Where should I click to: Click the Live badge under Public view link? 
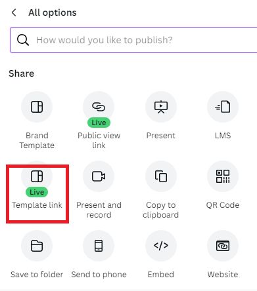point(99,123)
